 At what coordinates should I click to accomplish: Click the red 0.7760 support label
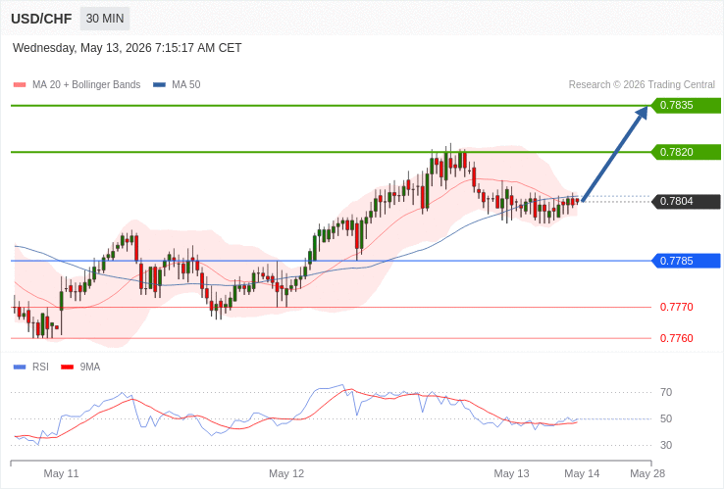[x=677, y=338]
